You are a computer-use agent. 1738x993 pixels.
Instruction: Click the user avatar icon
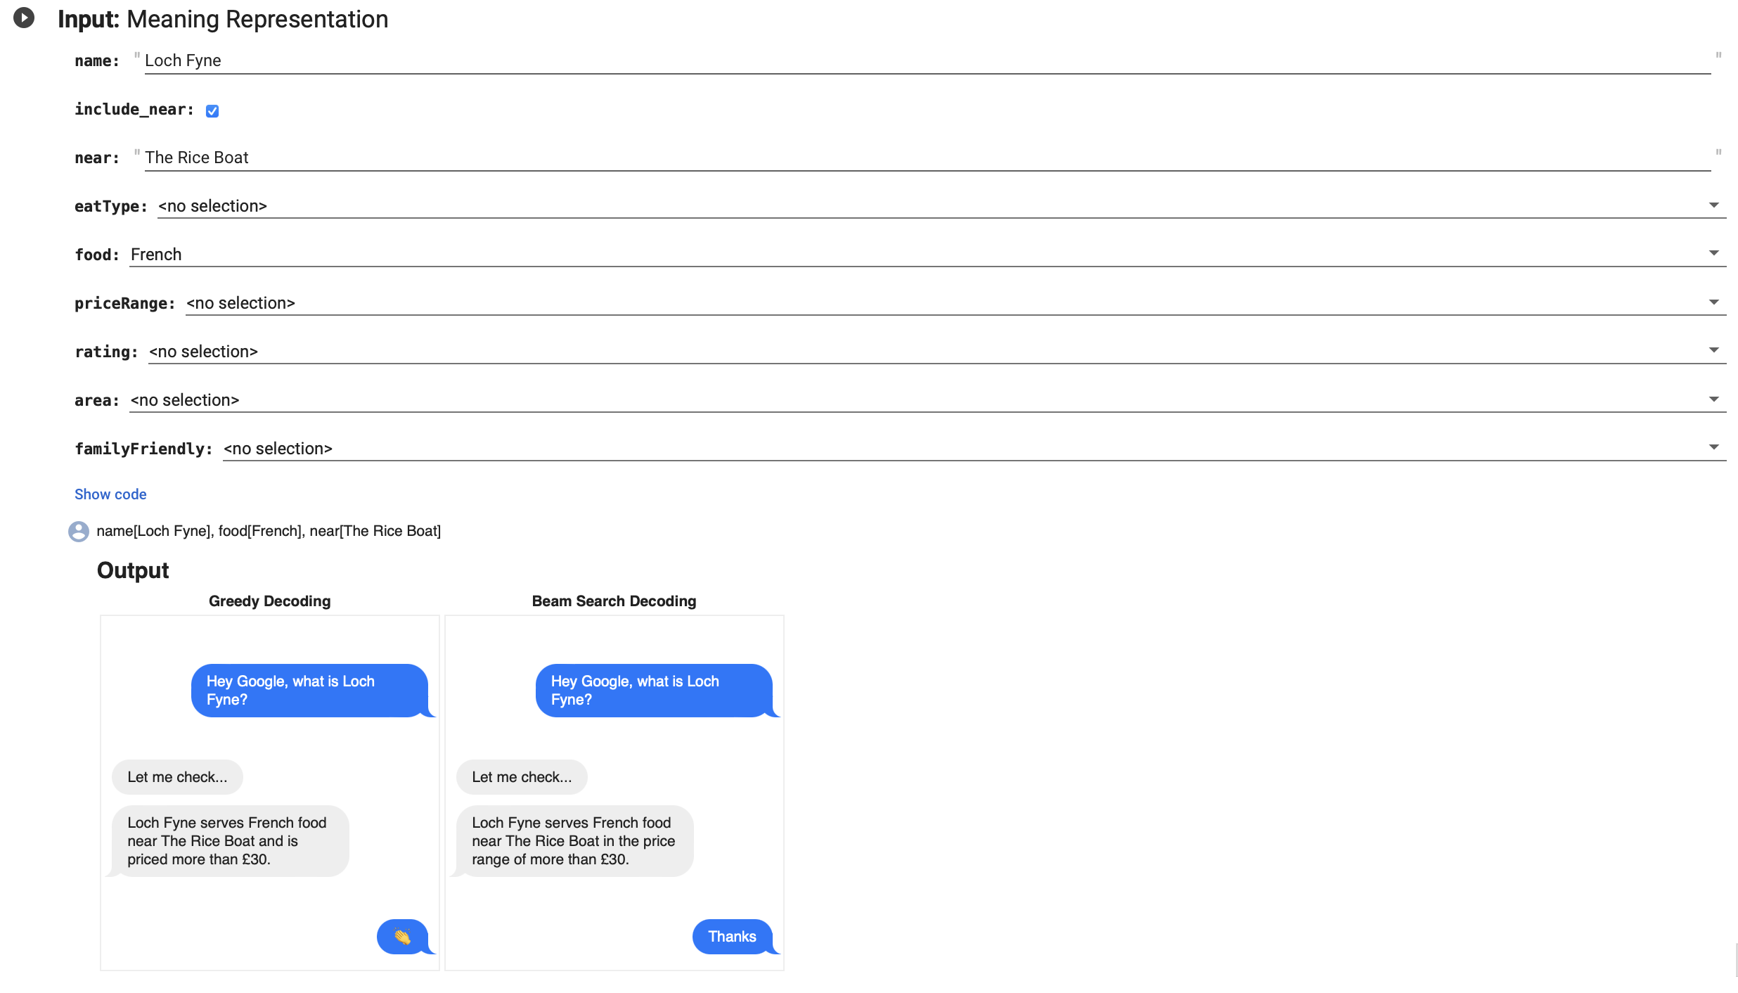pyautogui.click(x=77, y=531)
